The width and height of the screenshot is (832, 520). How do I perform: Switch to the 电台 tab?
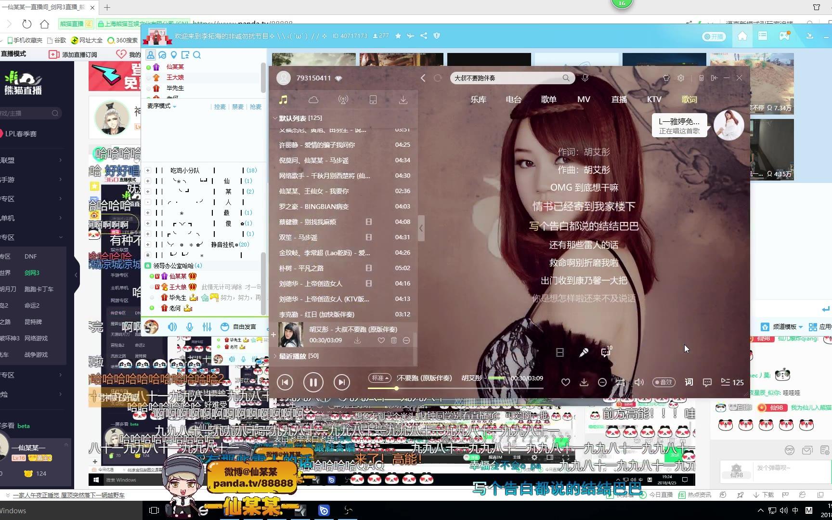[513, 99]
